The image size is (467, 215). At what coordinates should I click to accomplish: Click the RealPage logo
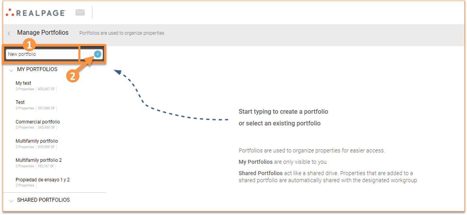(34, 12)
